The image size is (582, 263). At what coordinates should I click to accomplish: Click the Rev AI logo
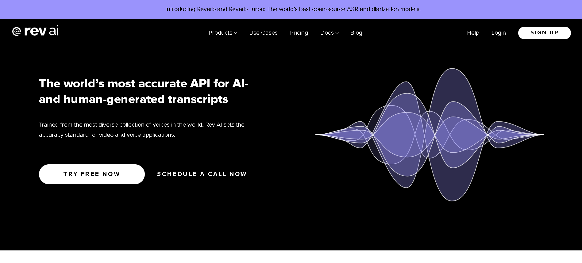[x=35, y=31]
